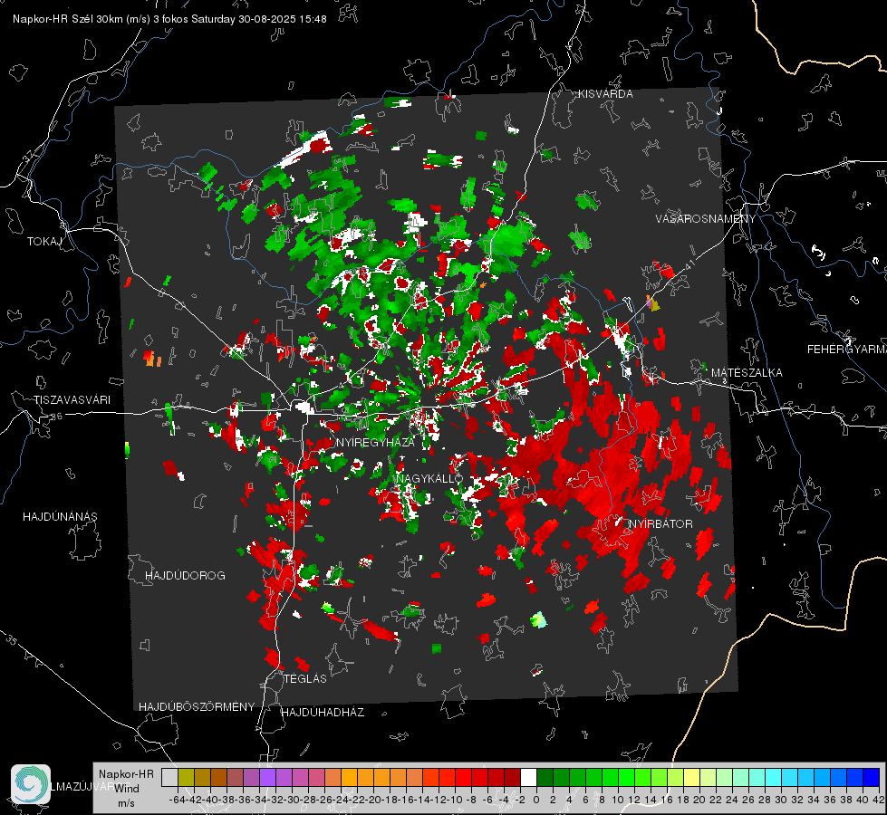Click the TISZAVASVÁRI town label
This screenshot has width=887, height=815.
[x=72, y=400]
